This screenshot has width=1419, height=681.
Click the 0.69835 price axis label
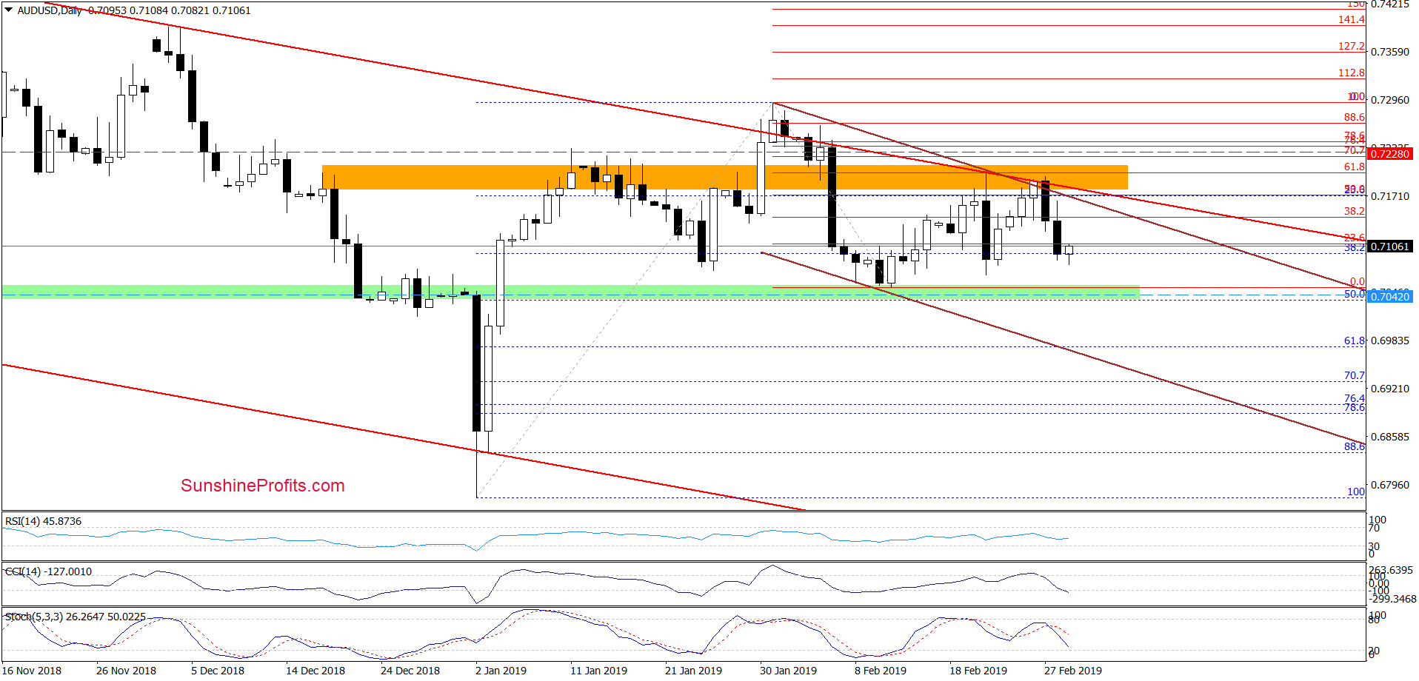1390,340
